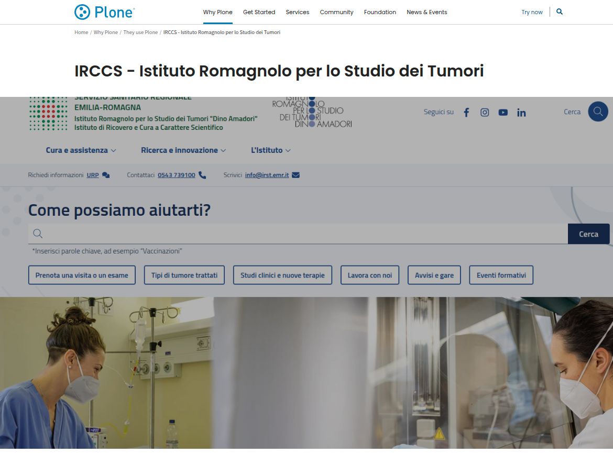
Task: Open the Services menu item
Action: coord(297,12)
